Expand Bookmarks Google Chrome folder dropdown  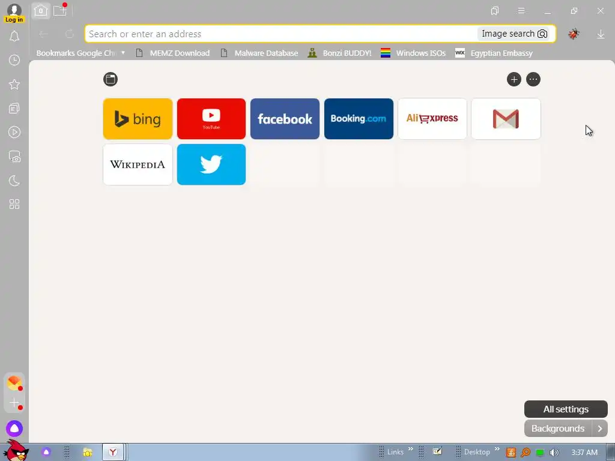[x=123, y=53]
